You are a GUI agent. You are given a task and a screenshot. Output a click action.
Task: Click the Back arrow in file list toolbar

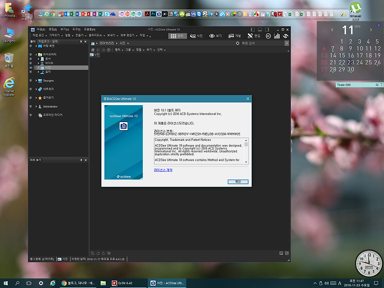(x=98, y=50)
